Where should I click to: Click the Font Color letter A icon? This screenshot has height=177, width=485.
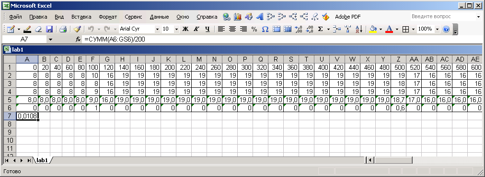389,29
